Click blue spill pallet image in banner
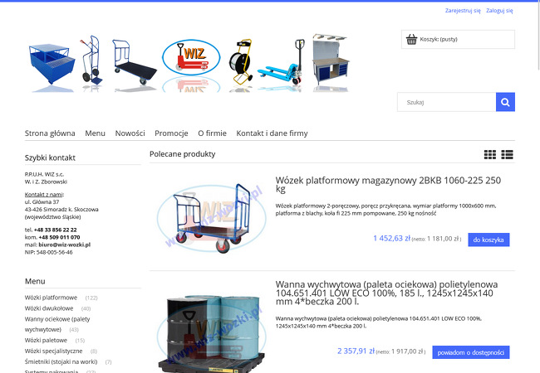This screenshot has width=540, height=373. (52, 64)
